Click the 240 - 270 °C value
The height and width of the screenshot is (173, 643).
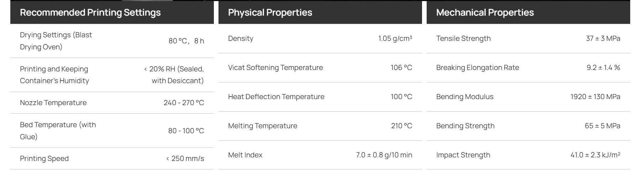coord(184,103)
